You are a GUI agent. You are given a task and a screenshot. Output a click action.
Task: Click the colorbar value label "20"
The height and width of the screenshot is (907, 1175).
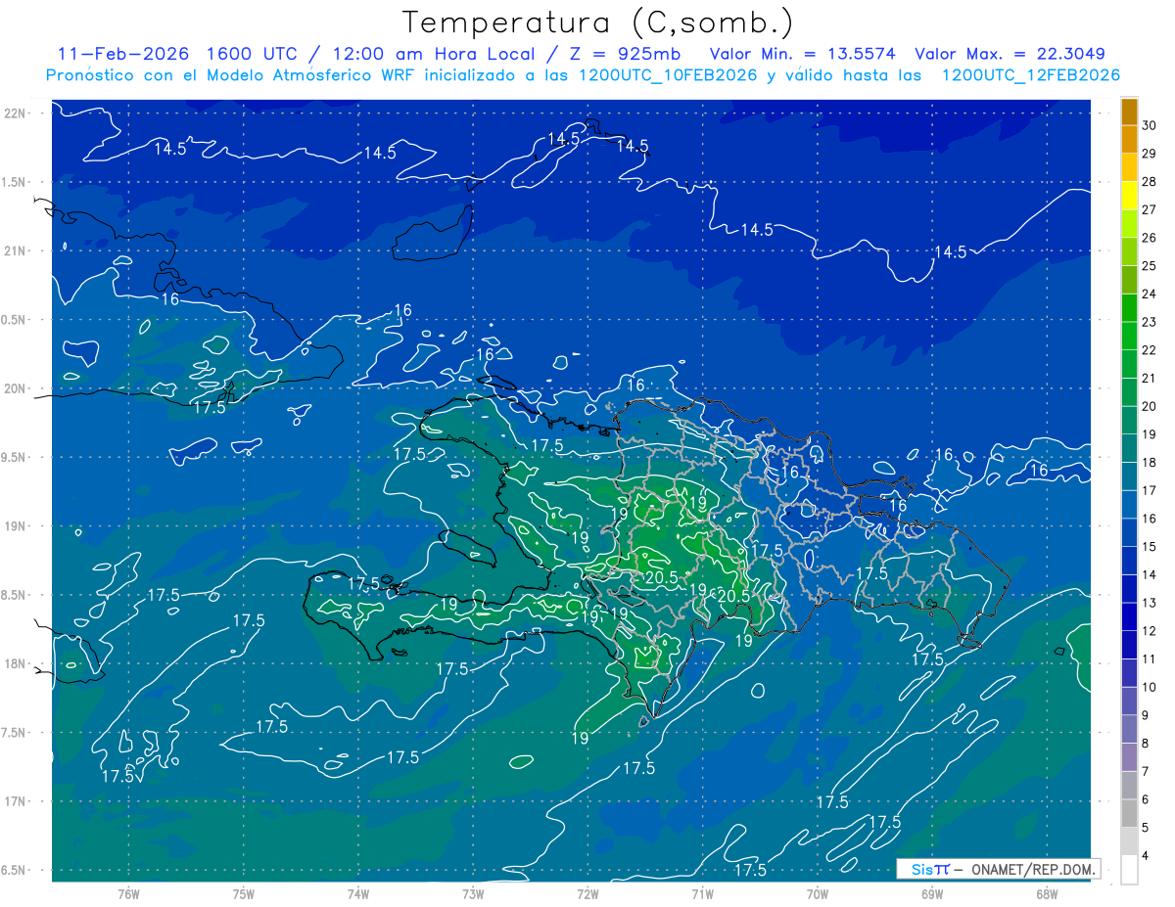1150,406
